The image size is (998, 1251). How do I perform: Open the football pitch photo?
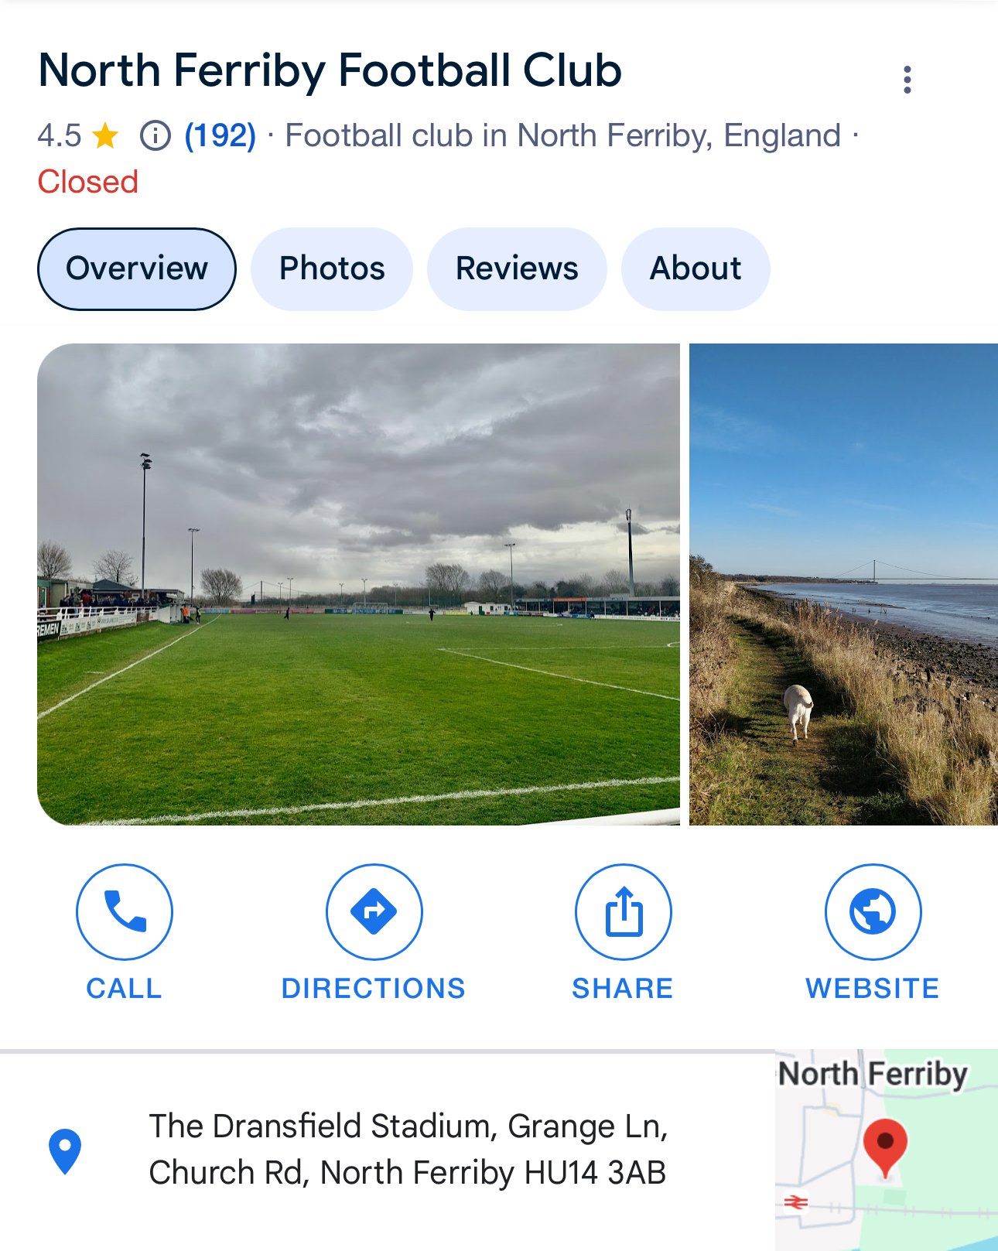point(358,584)
